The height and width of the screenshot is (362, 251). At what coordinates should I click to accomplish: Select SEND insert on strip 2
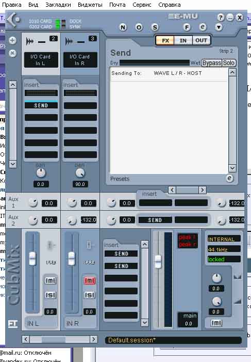coord(41,105)
